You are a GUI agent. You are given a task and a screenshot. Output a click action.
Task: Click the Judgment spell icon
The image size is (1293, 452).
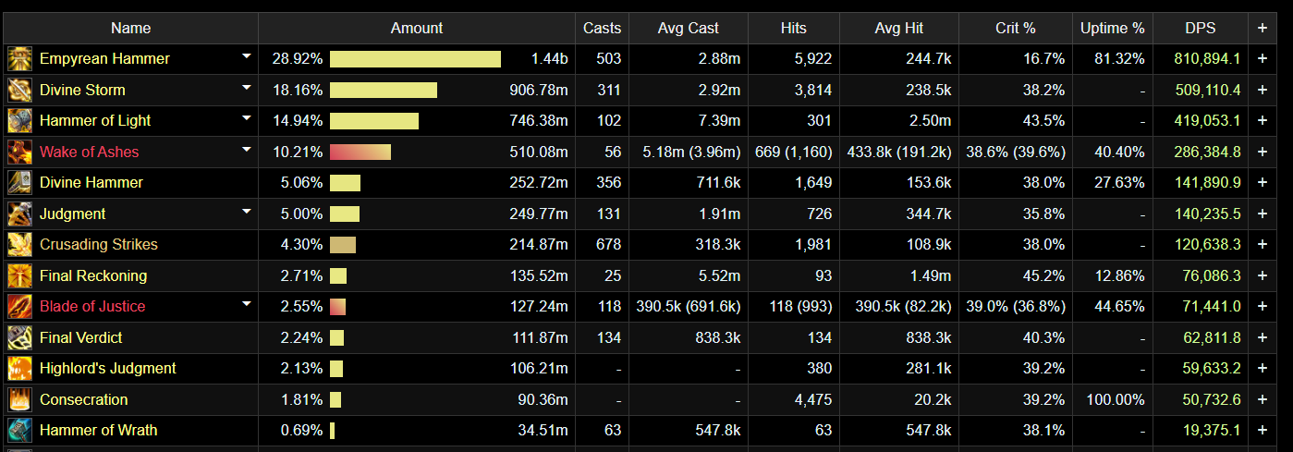click(19, 214)
